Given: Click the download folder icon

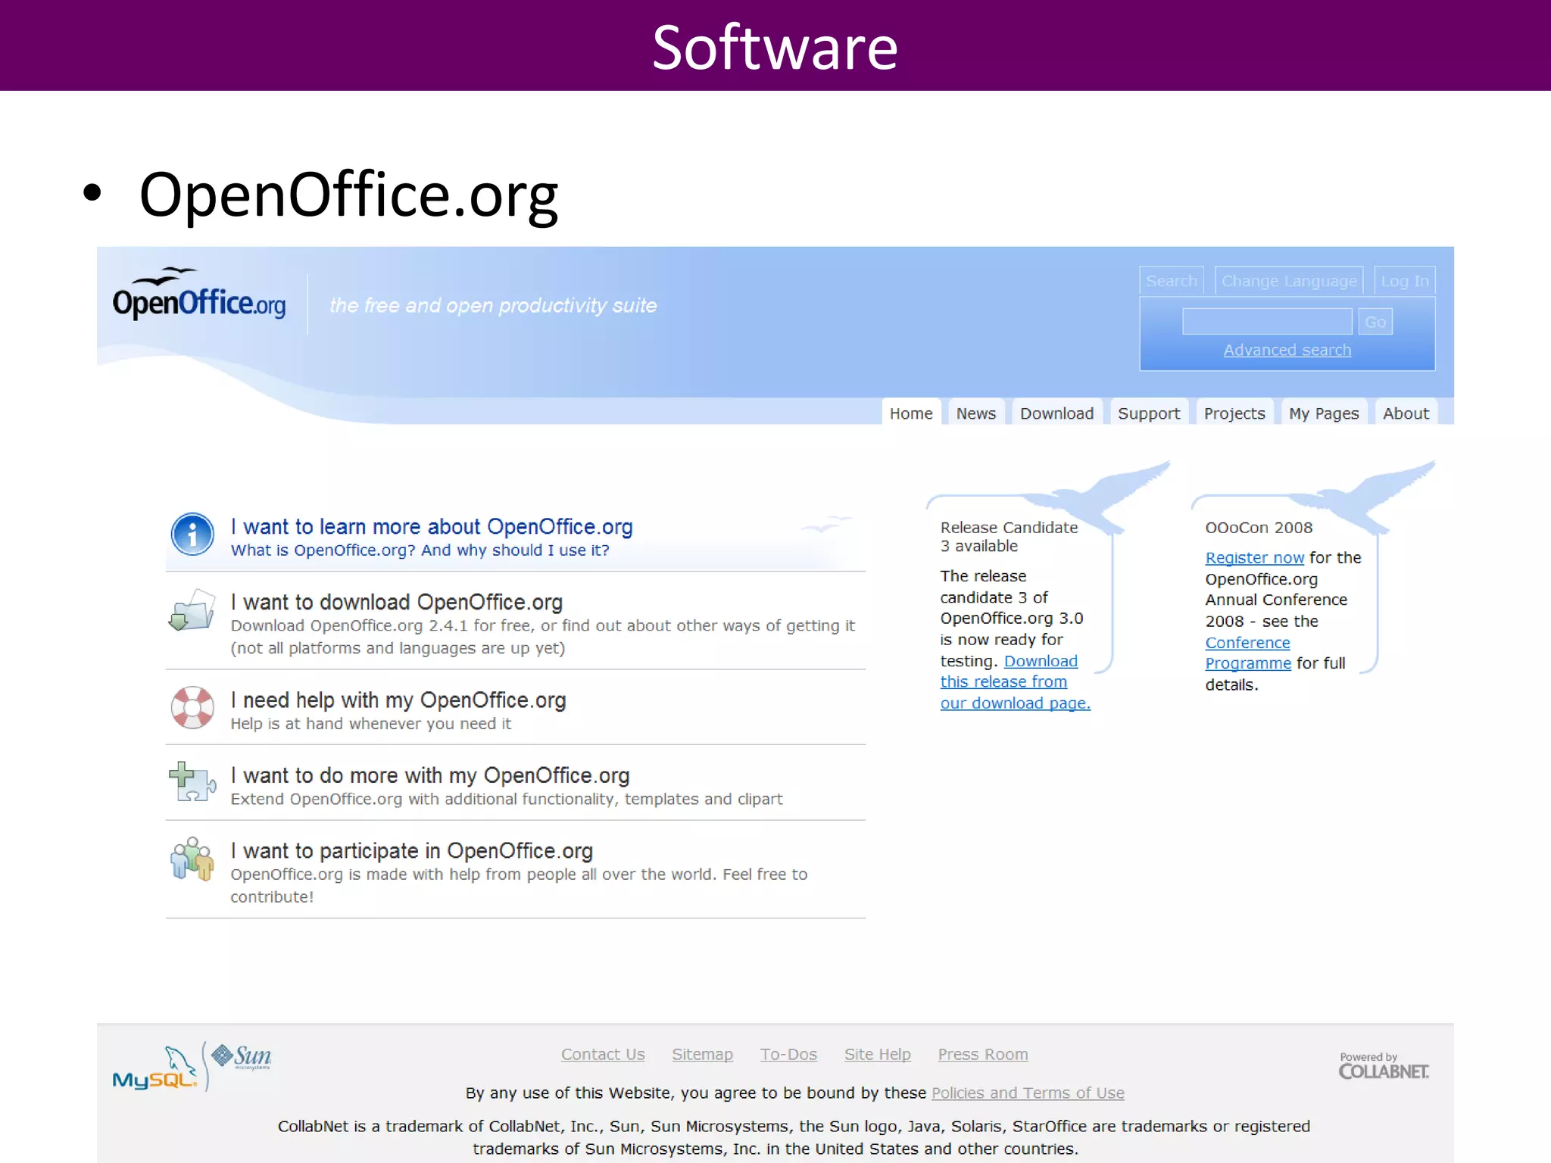Looking at the screenshot, I should 191,610.
